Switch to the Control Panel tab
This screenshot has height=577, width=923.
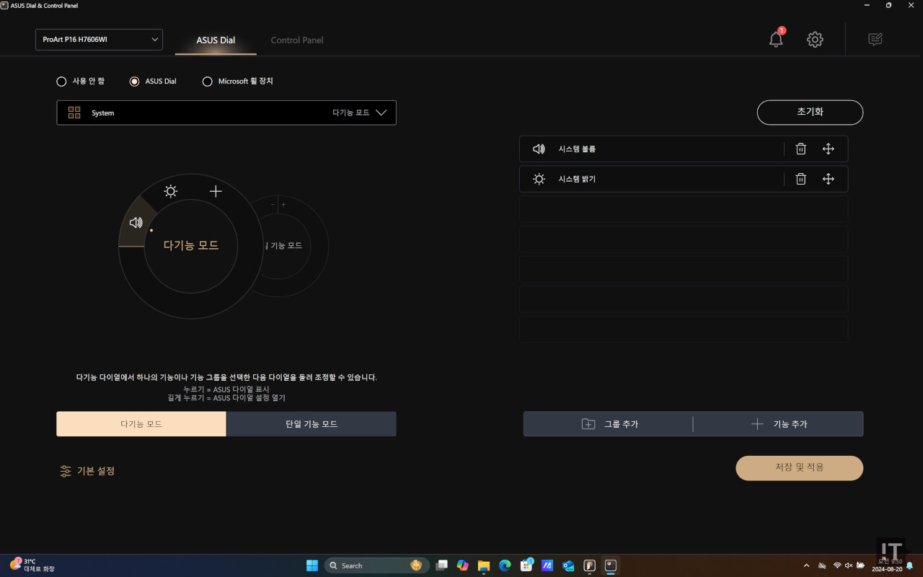click(x=296, y=40)
